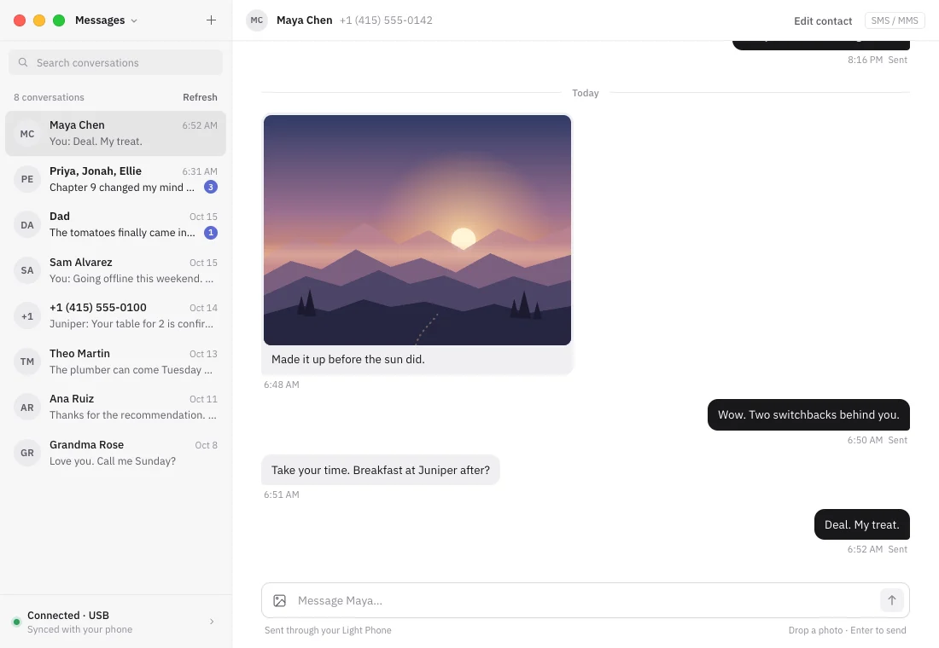939x648 pixels.
Task: Click Maya Chen's MC avatar in the sidebar
Action: [27, 133]
